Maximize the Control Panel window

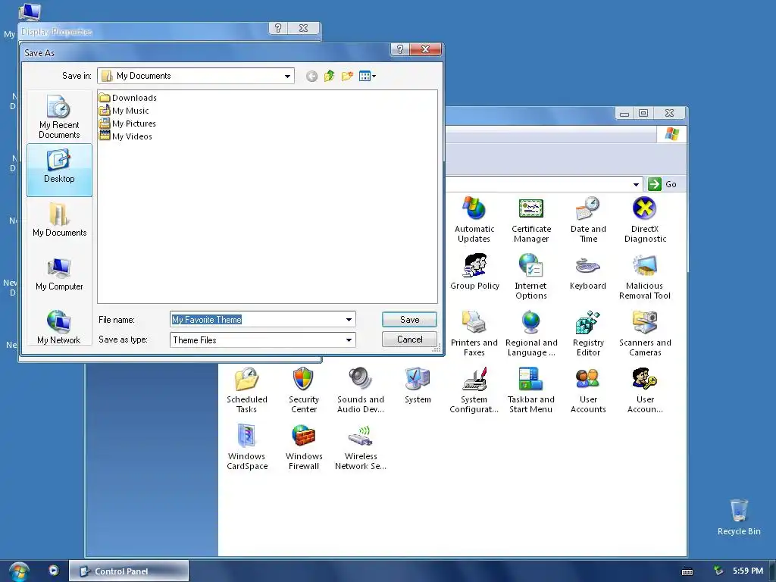643,114
